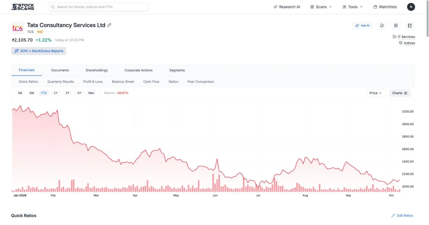Screen dimensions: 429x225
Task: Select the 3Y time range
Action: pos(68,93)
